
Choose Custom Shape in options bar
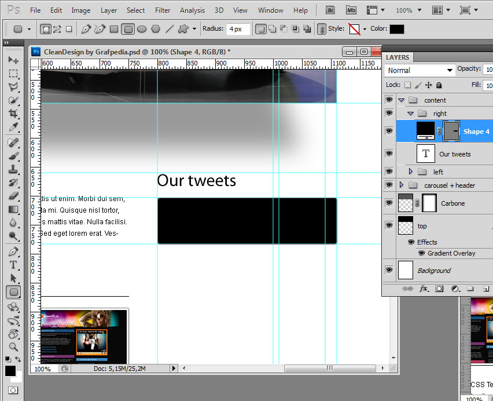coord(183,30)
